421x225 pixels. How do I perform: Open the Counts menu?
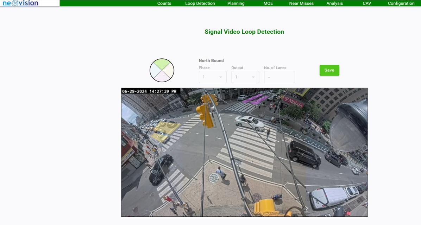click(164, 4)
